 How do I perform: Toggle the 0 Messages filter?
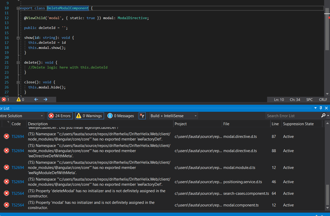[121, 116]
